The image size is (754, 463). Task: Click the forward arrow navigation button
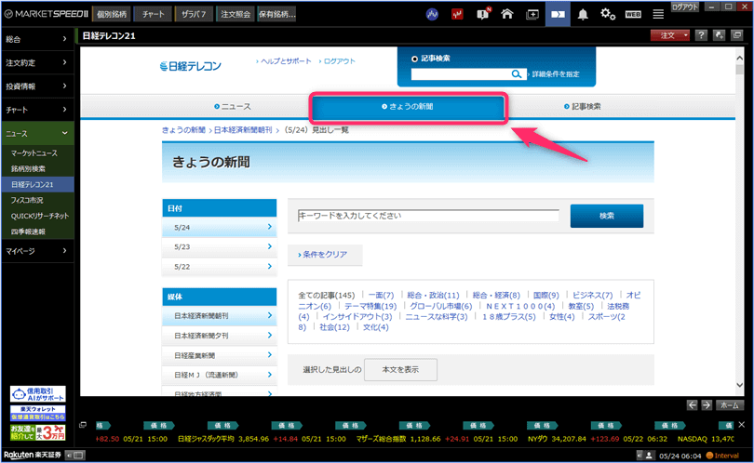click(707, 405)
